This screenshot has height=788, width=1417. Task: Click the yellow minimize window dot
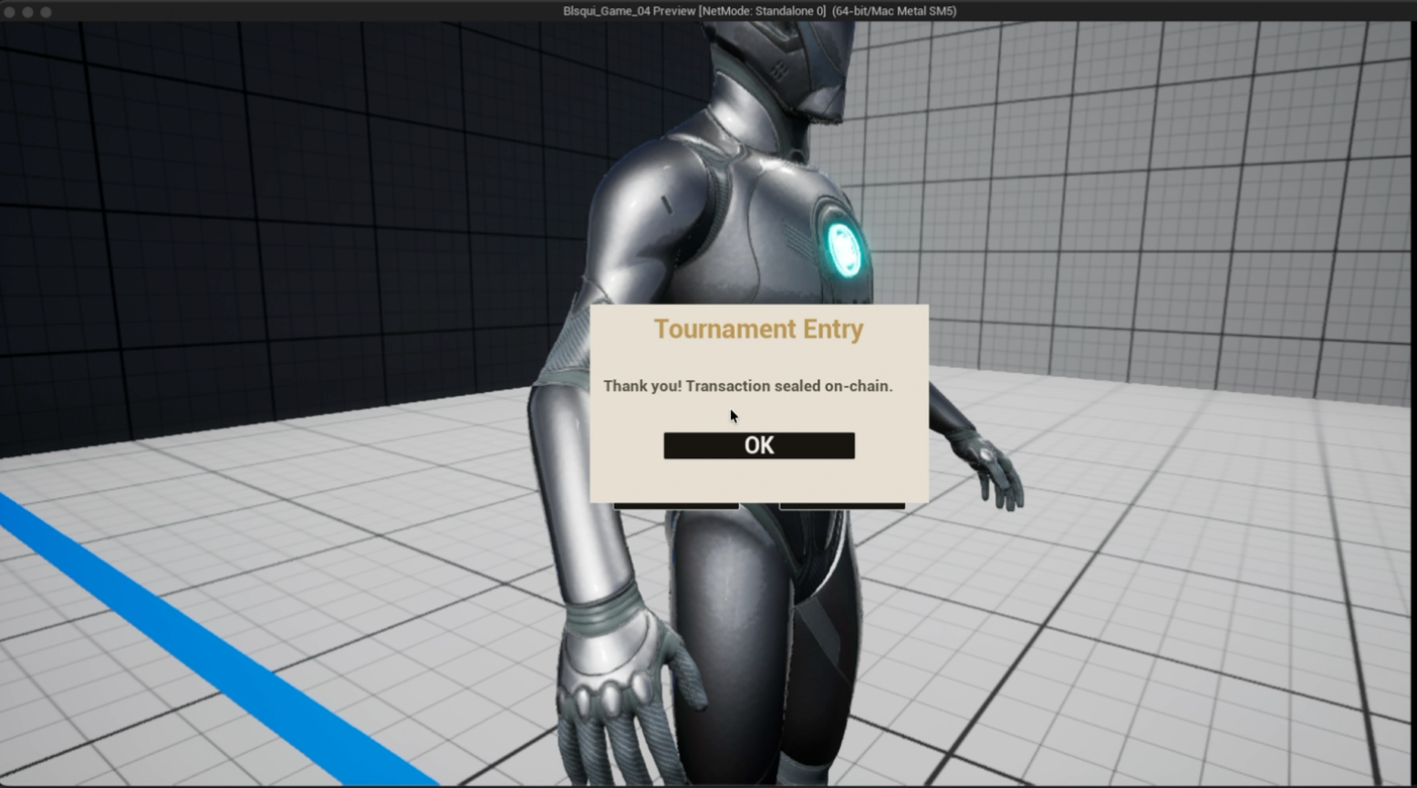pos(28,12)
